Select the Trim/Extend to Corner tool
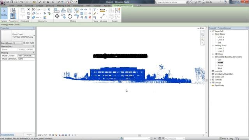The width and height of the screenshot is (249, 140). pyautogui.click(x=76, y=16)
